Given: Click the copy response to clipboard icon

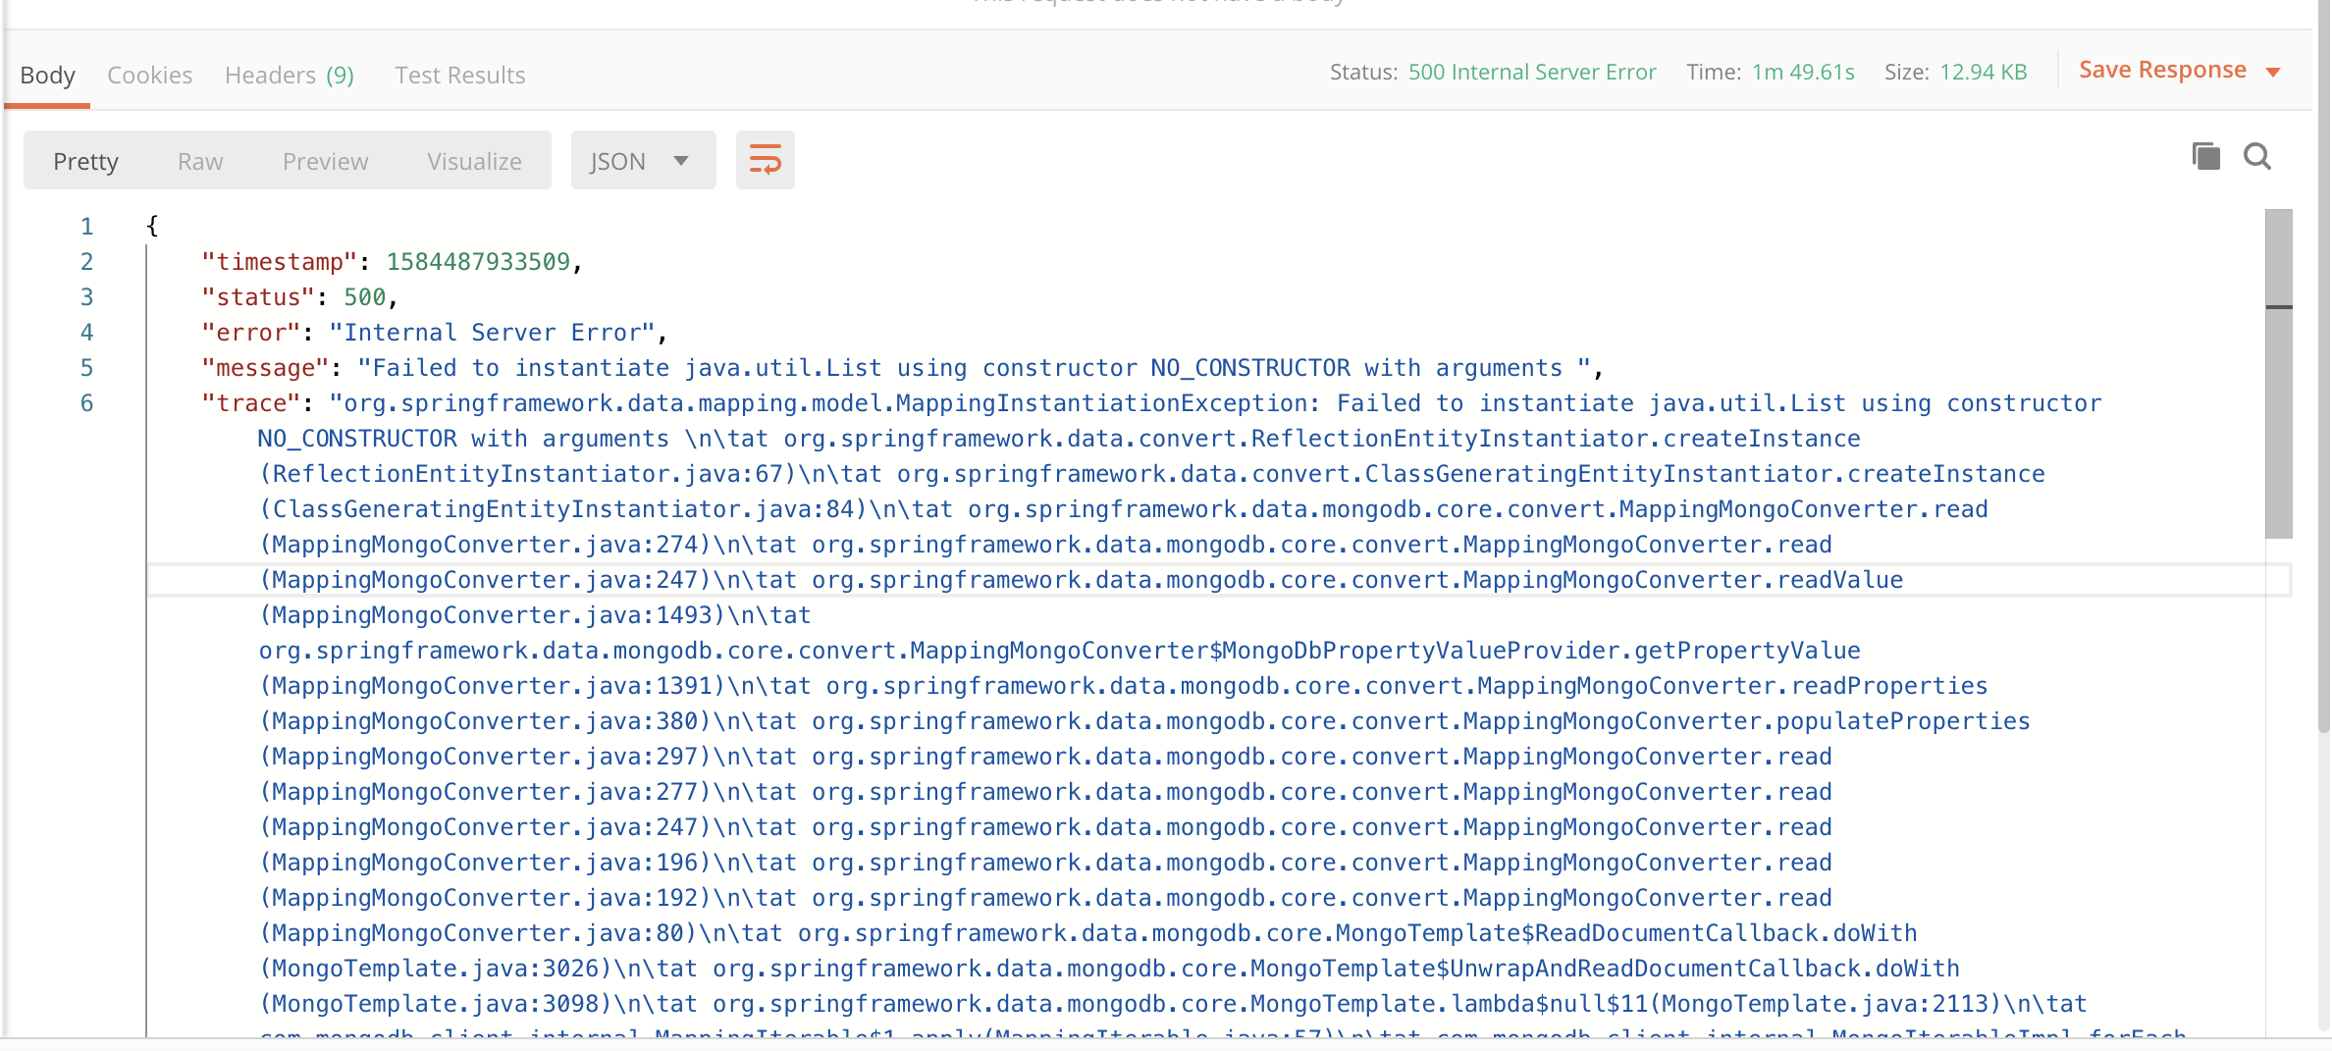Looking at the screenshot, I should click(x=2205, y=157).
